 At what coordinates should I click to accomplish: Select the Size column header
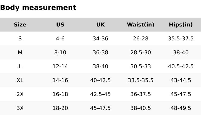20,25
